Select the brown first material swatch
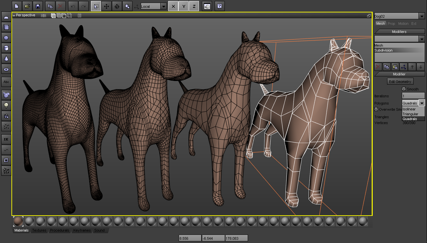 pos(18,221)
